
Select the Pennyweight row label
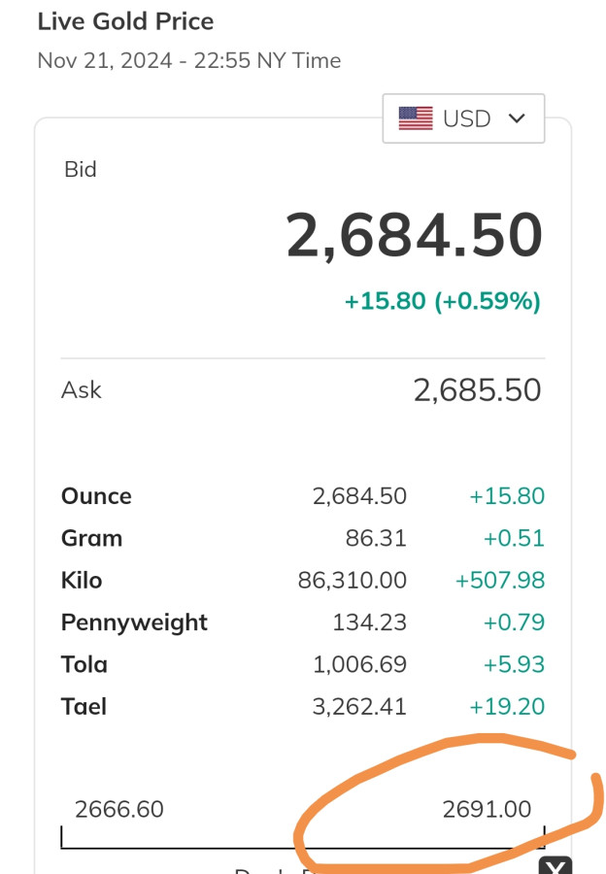pos(134,622)
